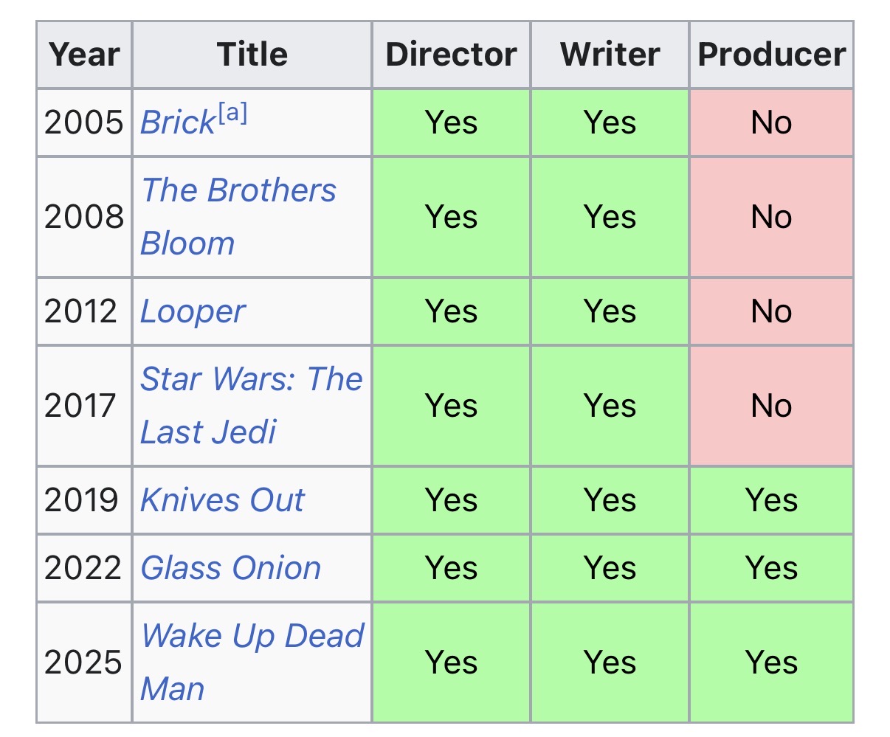Click Producer Yes cell for Knives Out

(x=771, y=500)
